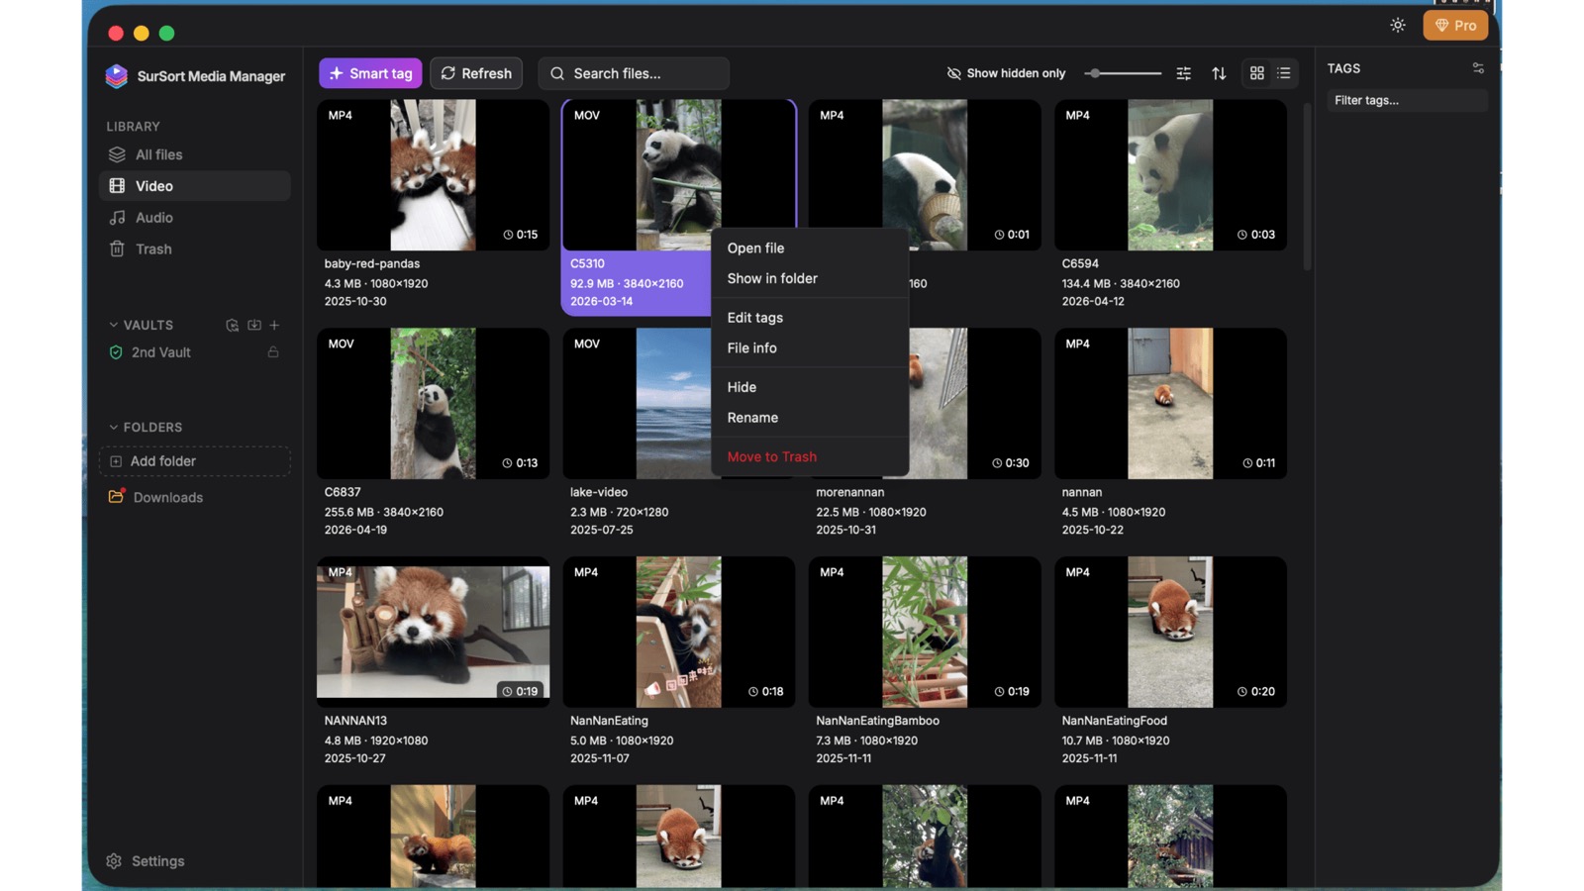Open the sort order arrows icon
This screenshot has height=891, width=1584.
[1219, 73]
